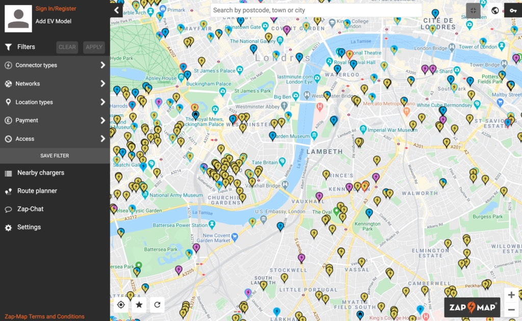Click the Filters funnel icon

click(8, 47)
